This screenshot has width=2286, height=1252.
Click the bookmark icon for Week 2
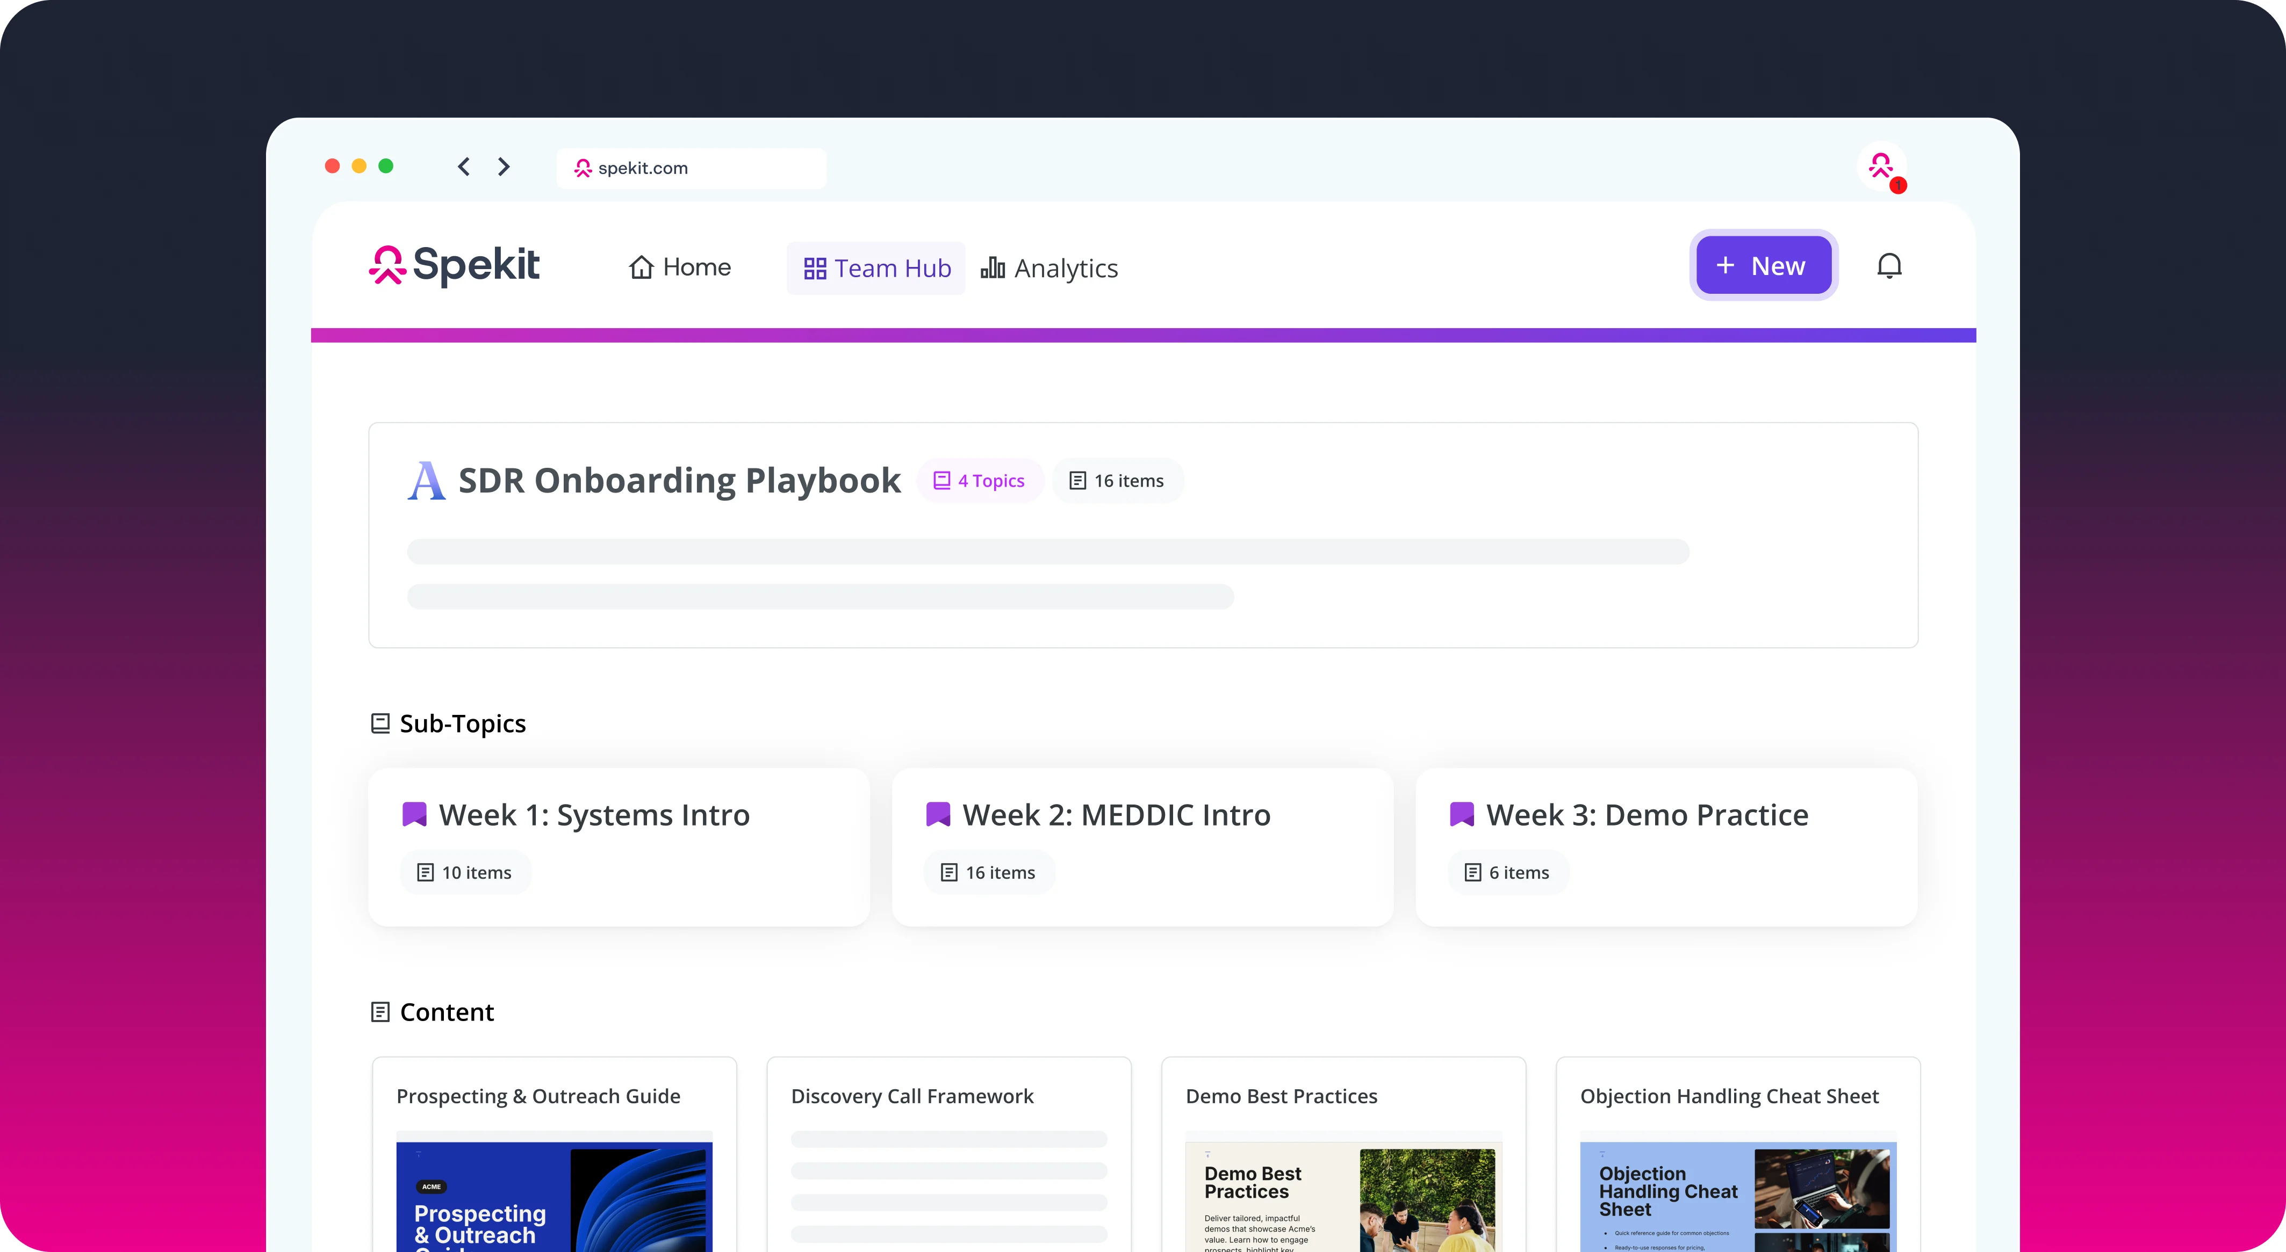tap(938, 814)
